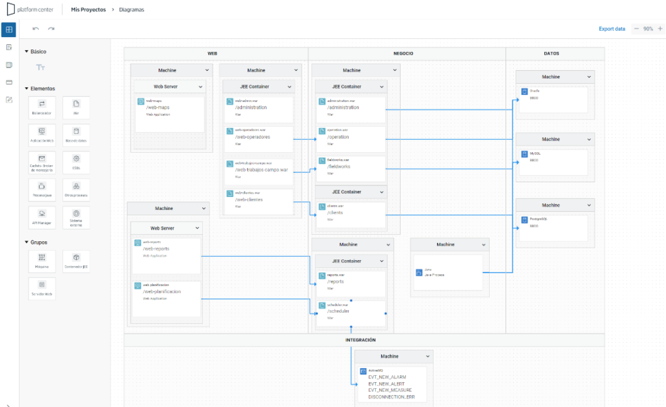The height and width of the screenshot is (407, 666).
Task: Click the EVT_NEW_ALARM queue entry
Action: click(387, 377)
